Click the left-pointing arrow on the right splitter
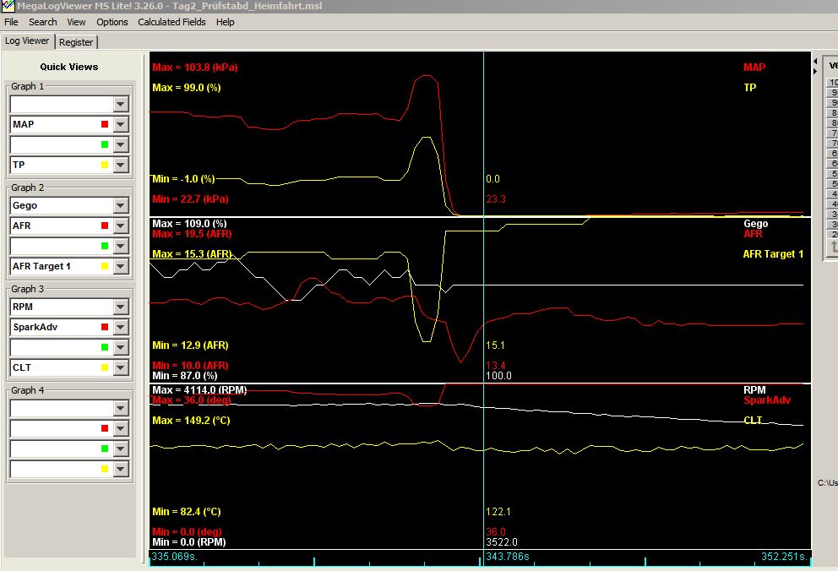The width and height of the screenshot is (838, 571). (x=815, y=62)
